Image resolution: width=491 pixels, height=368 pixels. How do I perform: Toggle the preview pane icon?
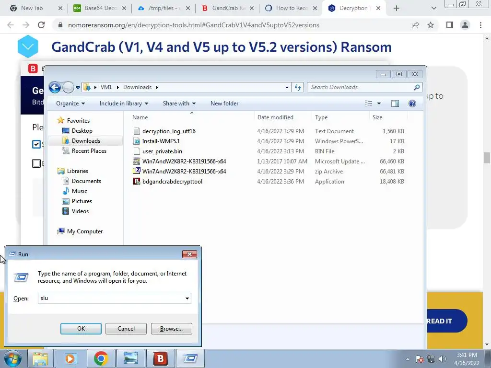(395, 103)
